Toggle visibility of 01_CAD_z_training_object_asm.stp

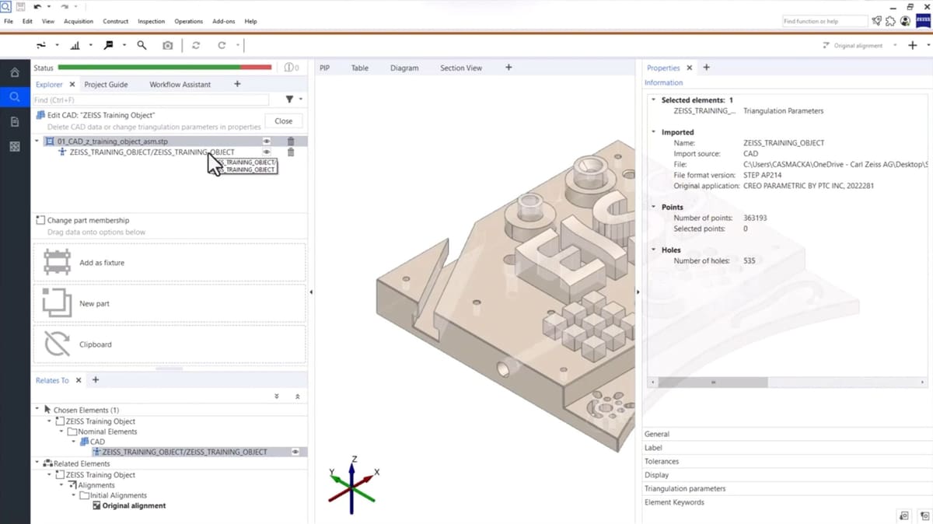[x=267, y=141]
